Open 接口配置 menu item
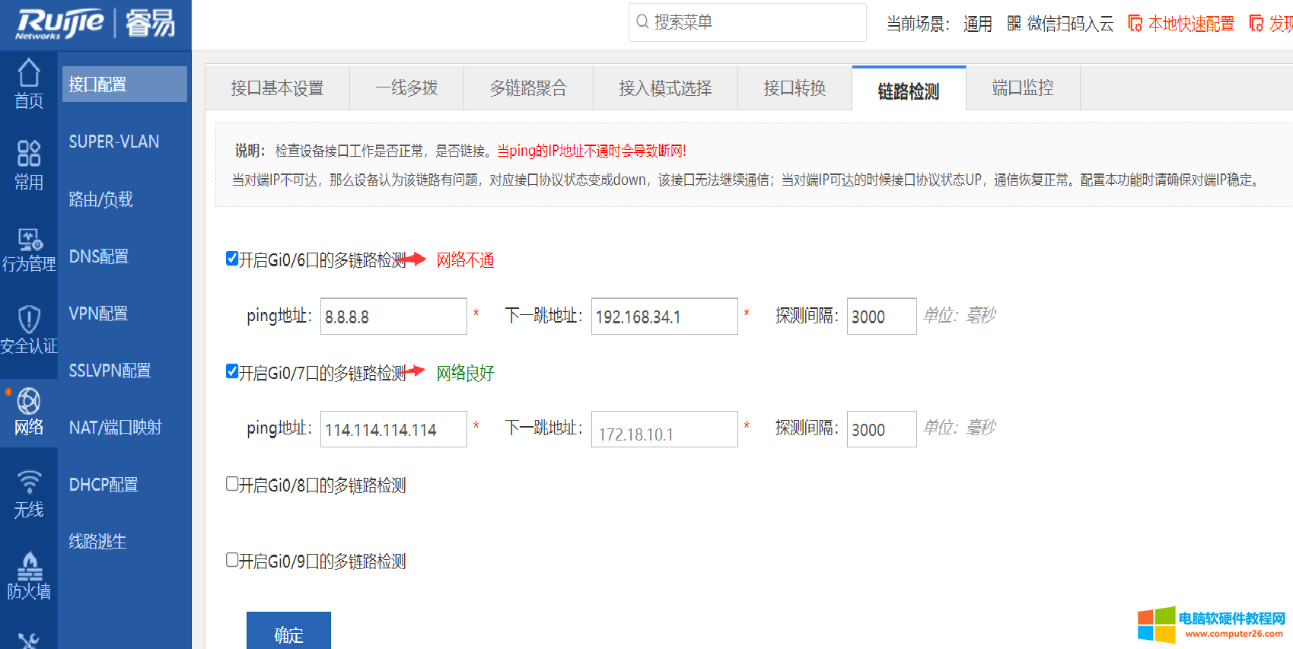This screenshot has width=1293, height=649. (x=125, y=84)
